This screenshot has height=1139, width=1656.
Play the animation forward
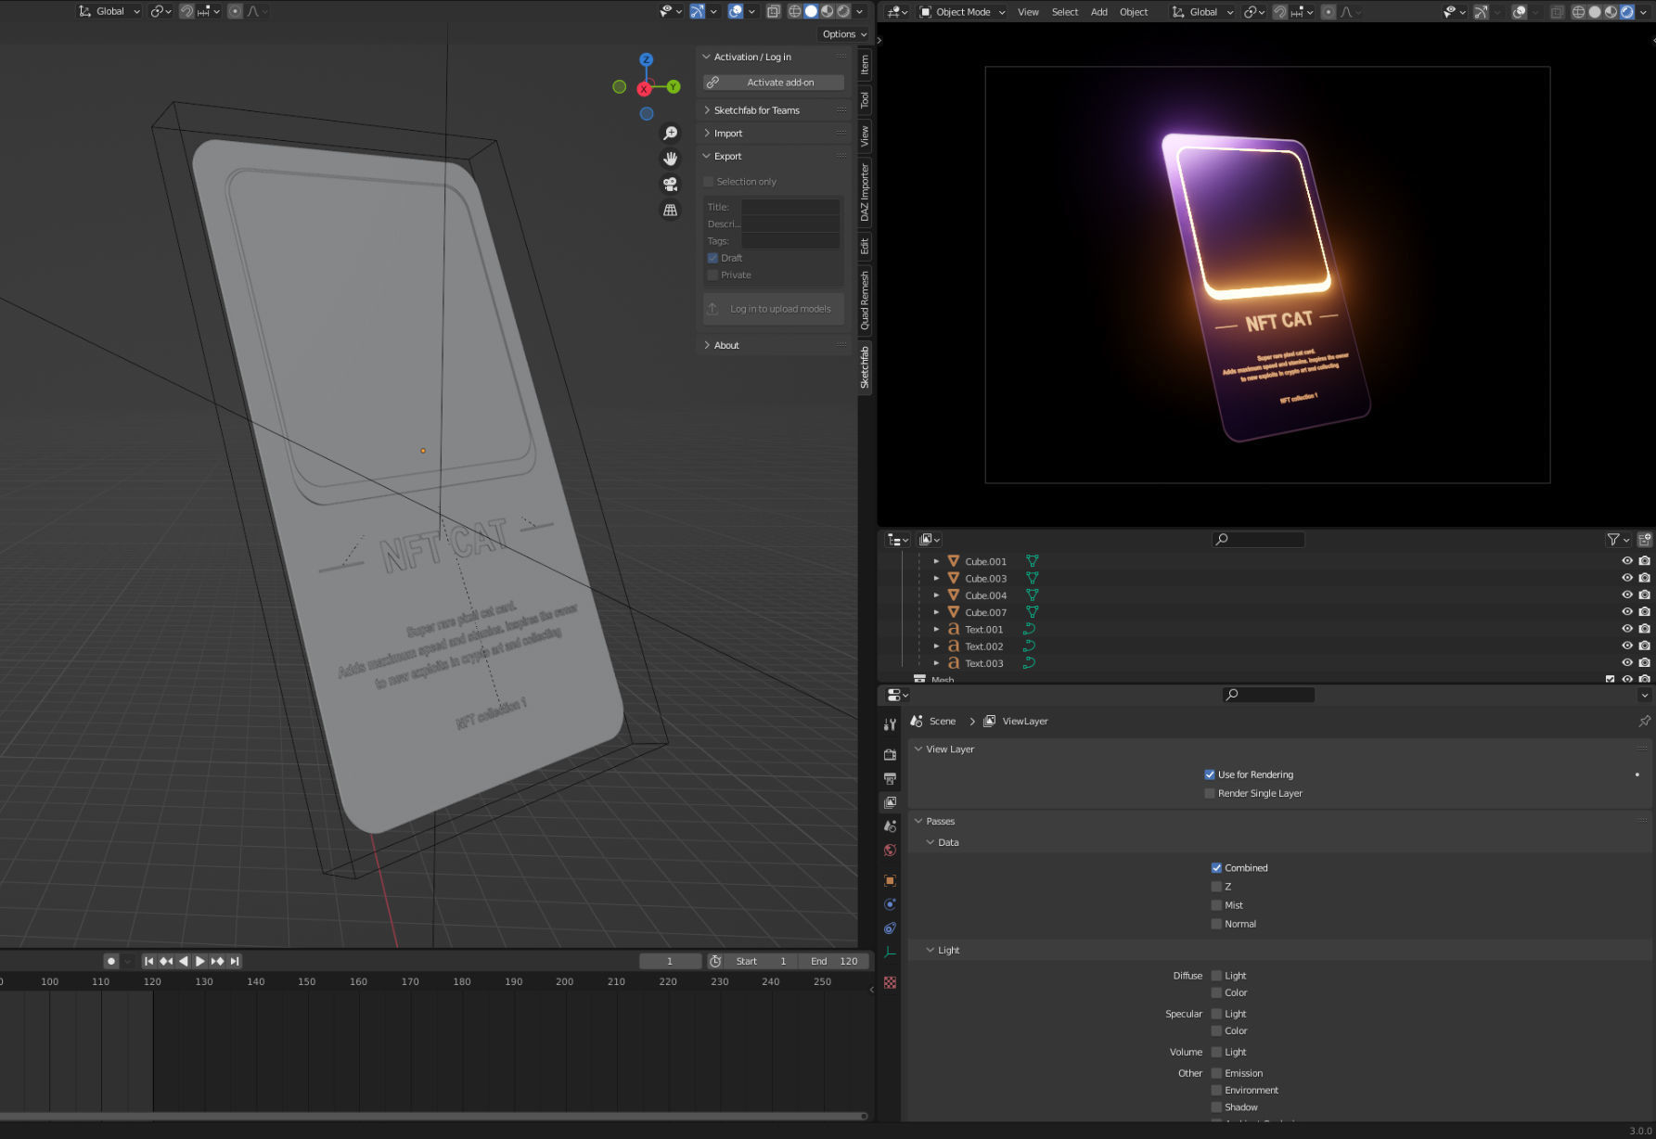tap(199, 961)
